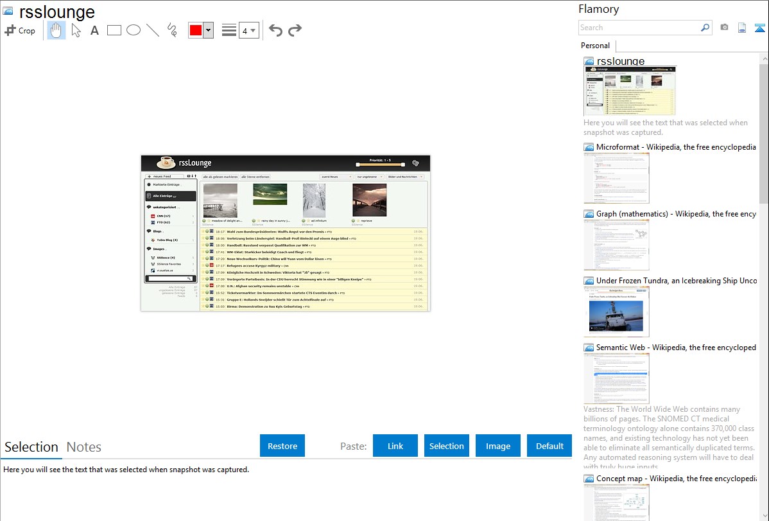
Task: Click the Under Frozen Tundra title text
Action: [x=677, y=280]
